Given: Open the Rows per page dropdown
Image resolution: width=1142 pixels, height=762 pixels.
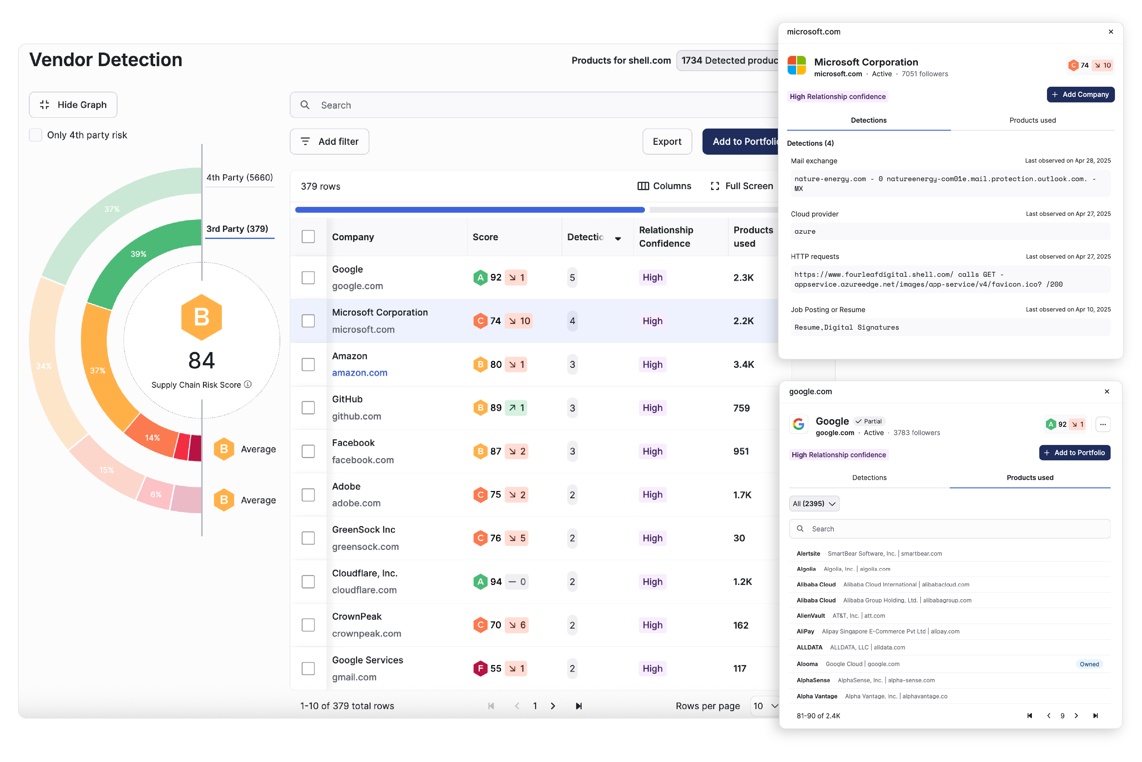Looking at the screenshot, I should 765,706.
